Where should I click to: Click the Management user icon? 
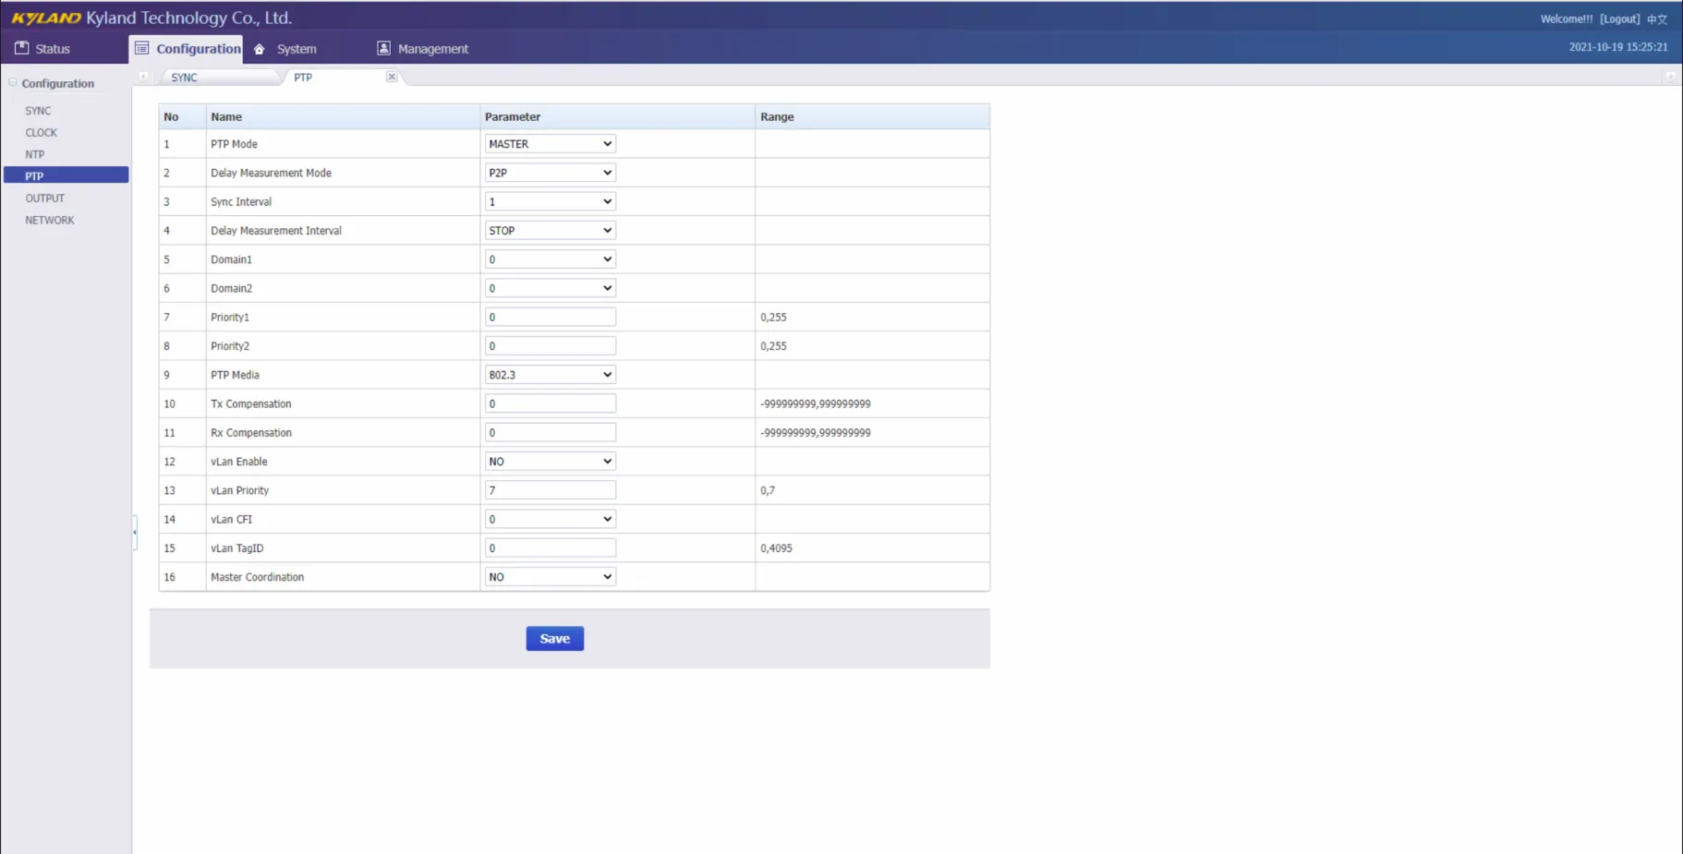(x=383, y=48)
